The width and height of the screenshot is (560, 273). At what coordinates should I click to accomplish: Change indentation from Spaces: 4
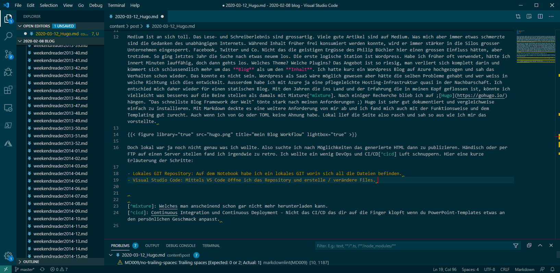pos(470,269)
